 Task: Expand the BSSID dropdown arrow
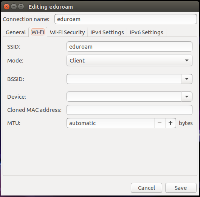187,79
